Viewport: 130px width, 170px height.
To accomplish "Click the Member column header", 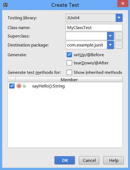I will 69,80.
